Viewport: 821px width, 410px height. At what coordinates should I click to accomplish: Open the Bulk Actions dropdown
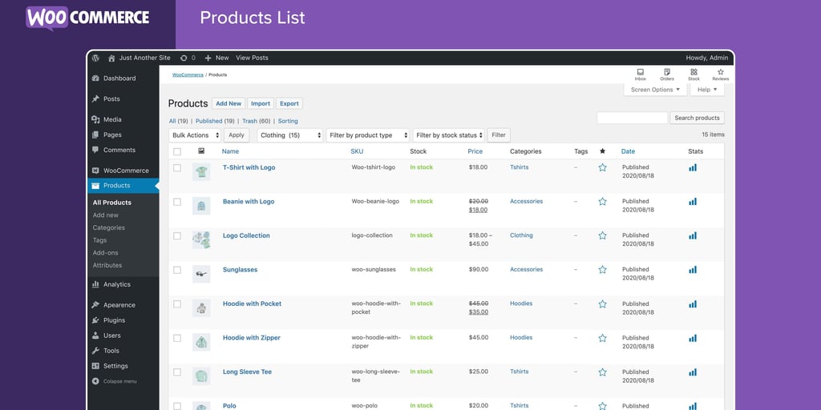point(195,135)
